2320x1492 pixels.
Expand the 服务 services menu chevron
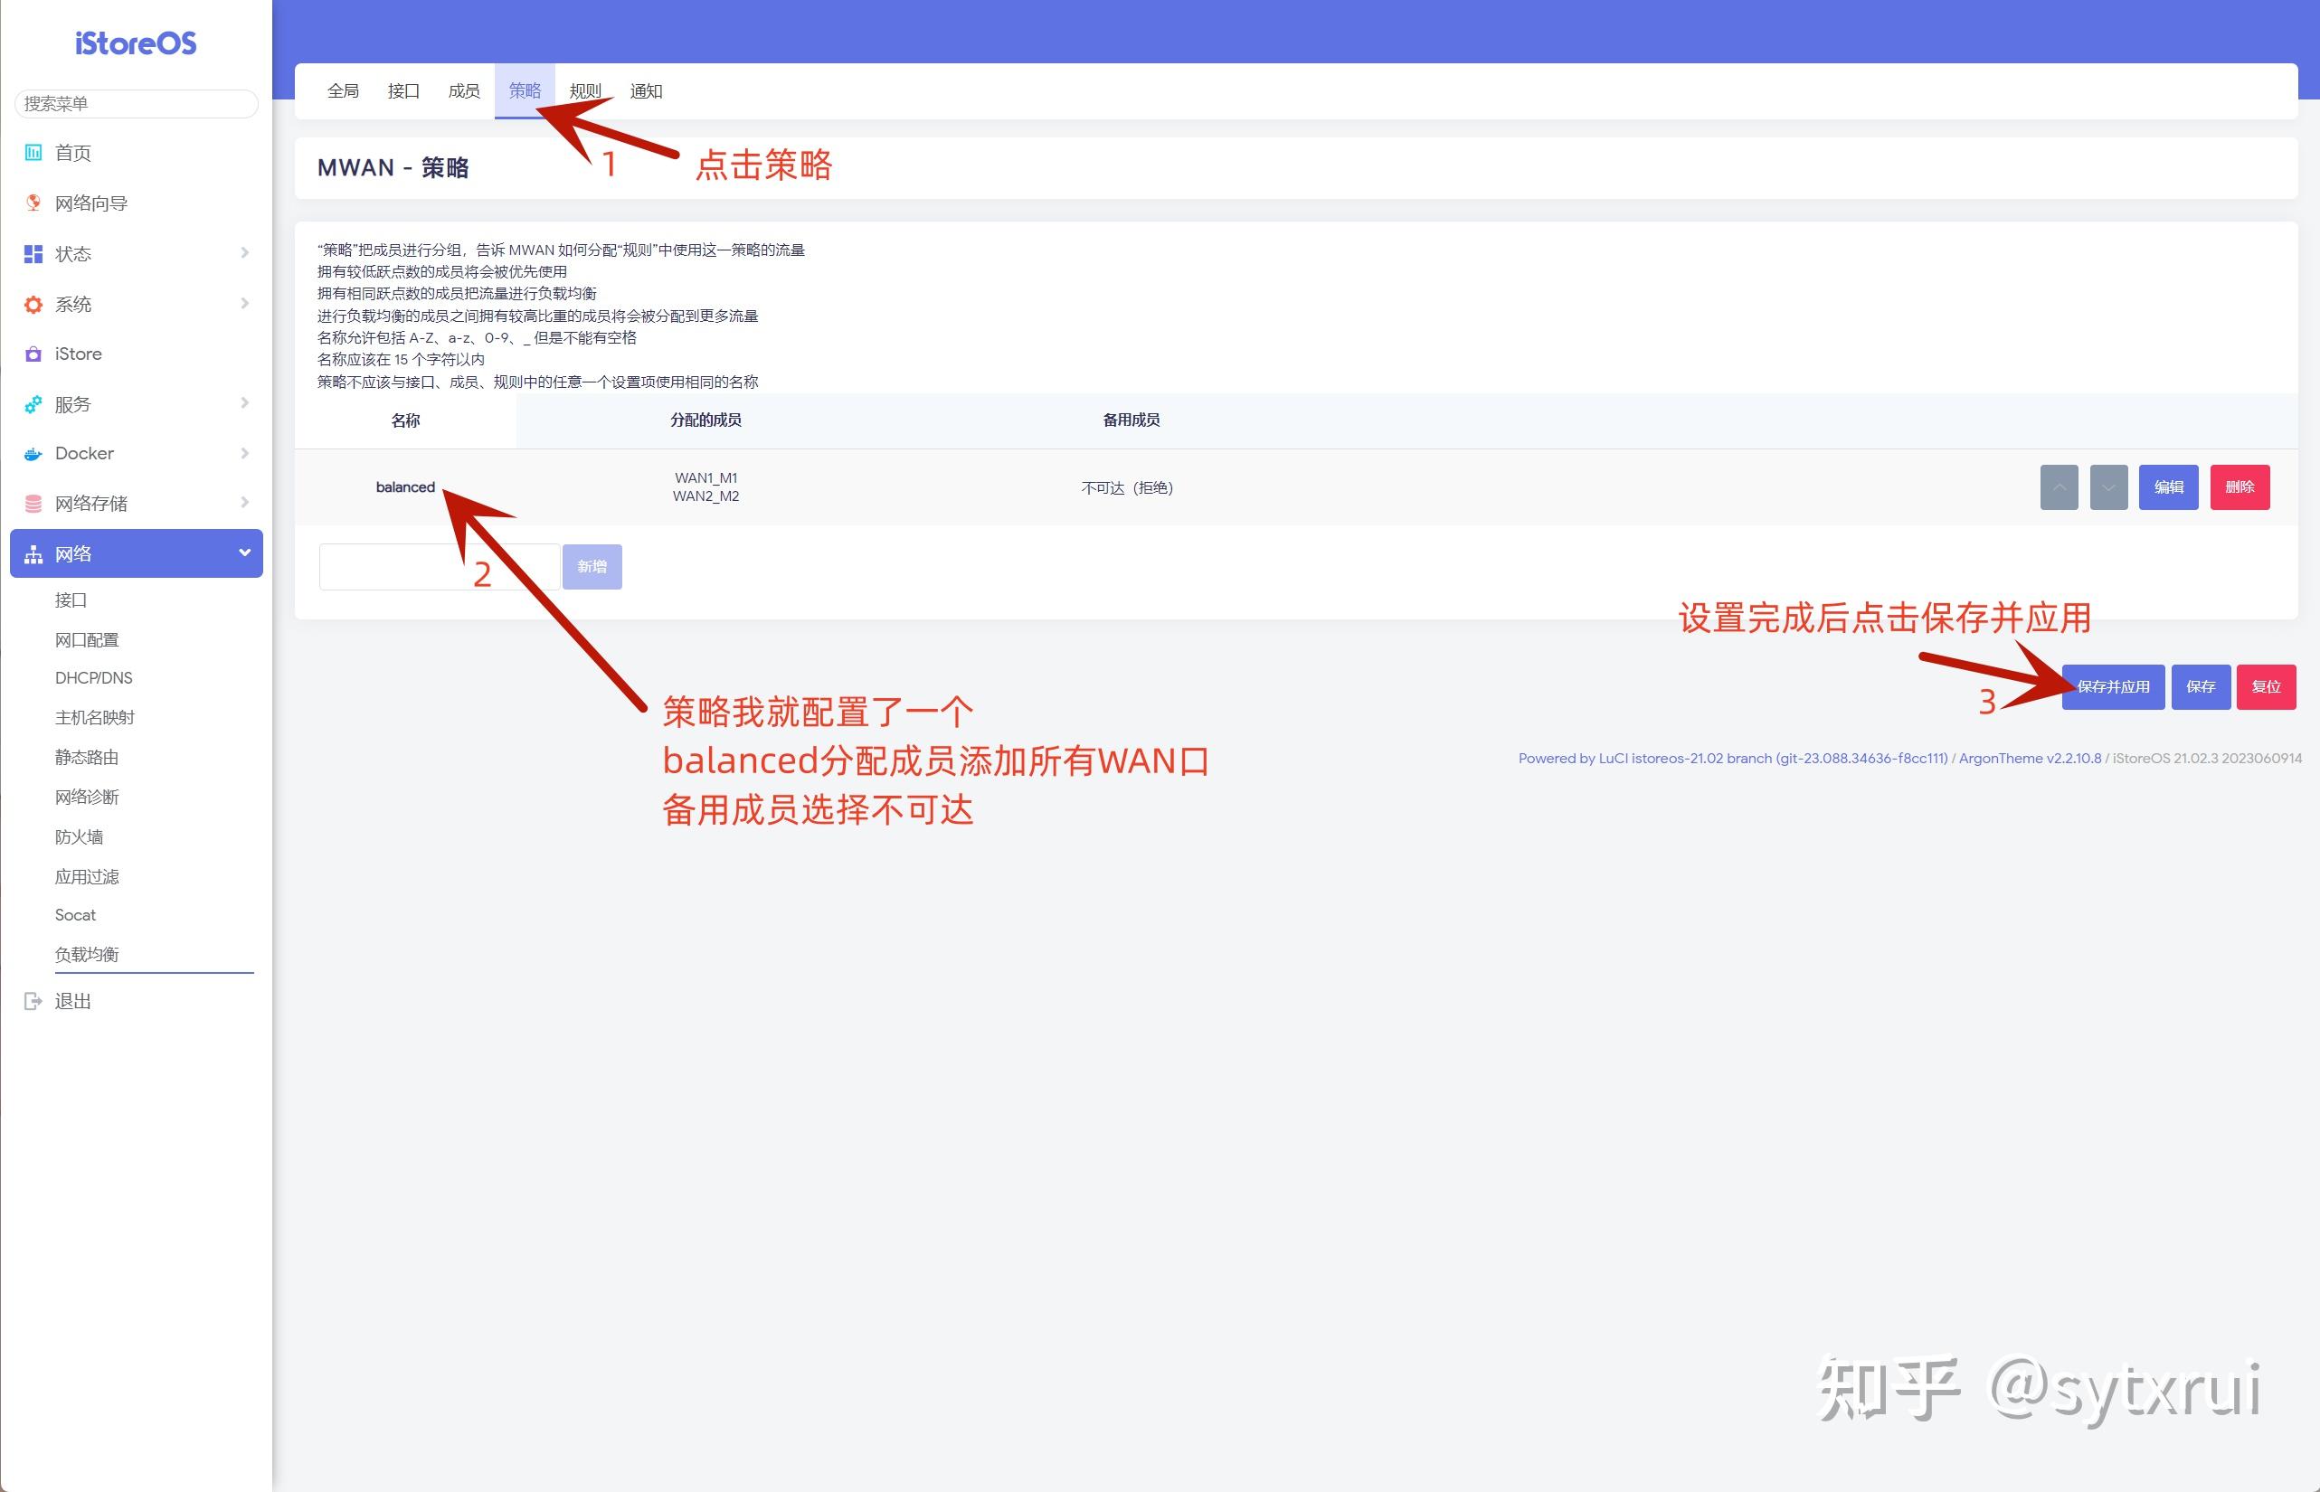point(244,403)
